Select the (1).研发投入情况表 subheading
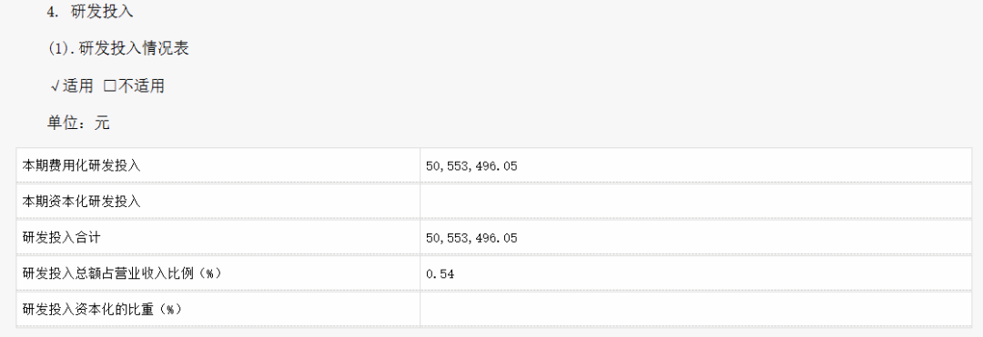Viewport: 983px width, 337px height. click(x=118, y=48)
